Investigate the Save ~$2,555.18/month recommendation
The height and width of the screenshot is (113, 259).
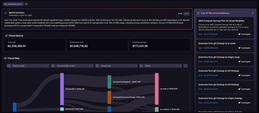point(244,75)
